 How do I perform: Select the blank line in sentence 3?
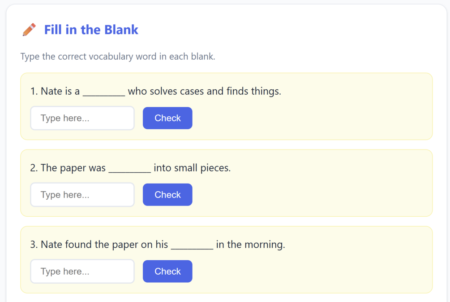pos(192,245)
